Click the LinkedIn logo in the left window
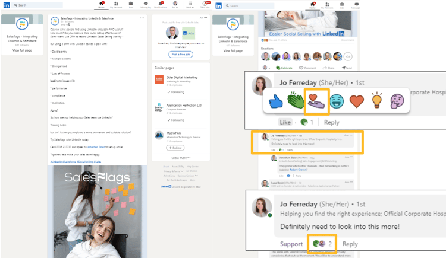This screenshot has width=446, height=258. 7,5
